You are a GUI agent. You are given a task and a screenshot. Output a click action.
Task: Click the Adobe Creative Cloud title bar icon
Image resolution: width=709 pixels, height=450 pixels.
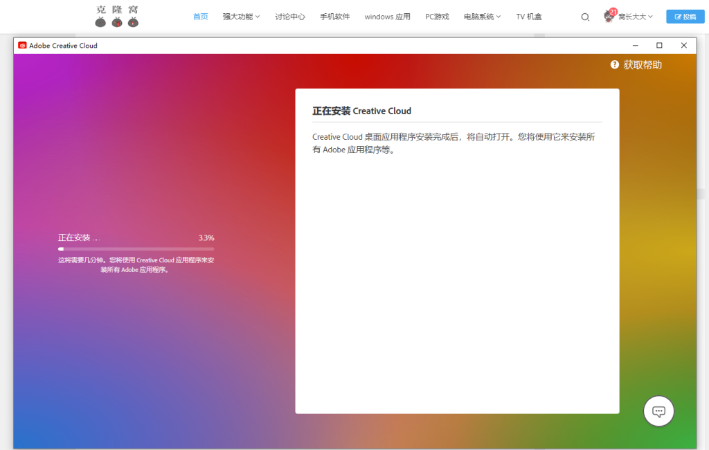click(x=22, y=45)
